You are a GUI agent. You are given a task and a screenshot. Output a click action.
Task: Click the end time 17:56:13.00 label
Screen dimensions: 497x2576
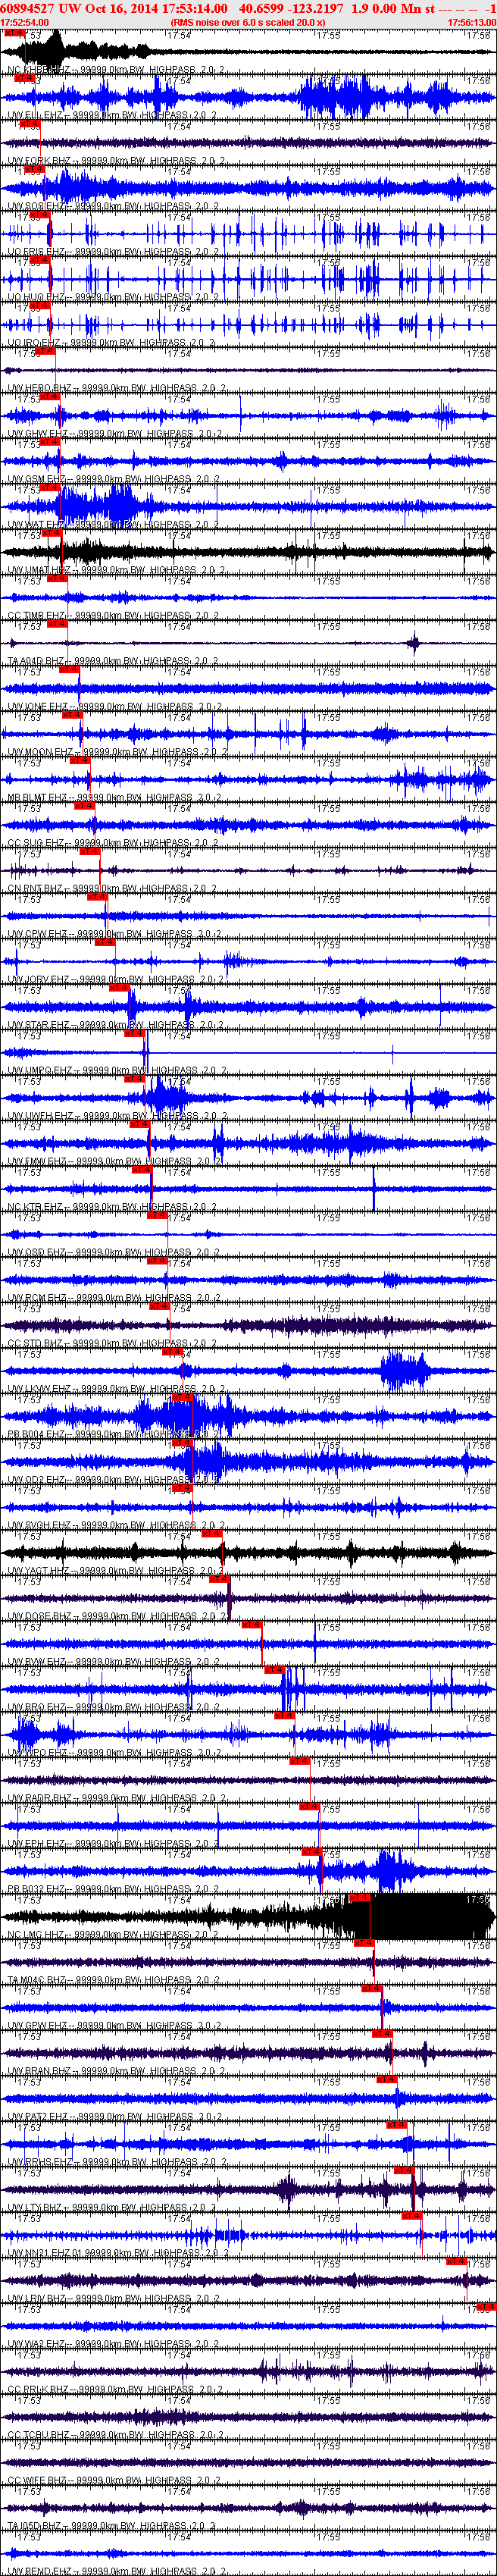click(x=471, y=21)
